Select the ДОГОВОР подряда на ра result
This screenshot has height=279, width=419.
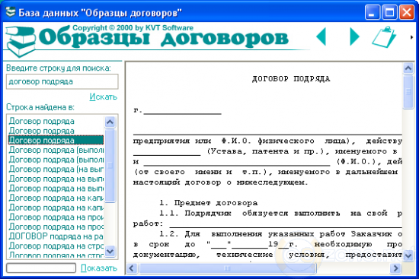[56, 236]
